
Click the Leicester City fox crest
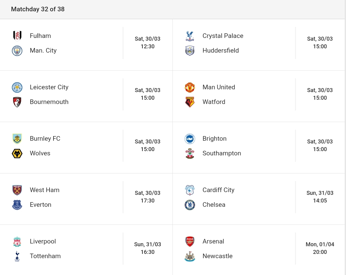17,87
